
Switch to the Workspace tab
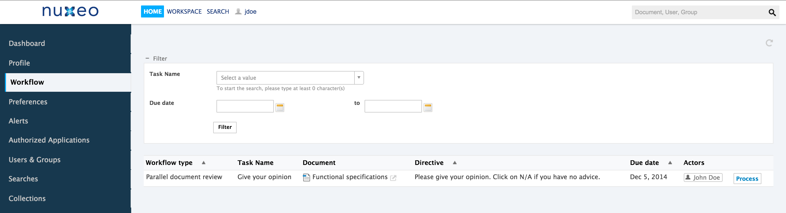(184, 11)
